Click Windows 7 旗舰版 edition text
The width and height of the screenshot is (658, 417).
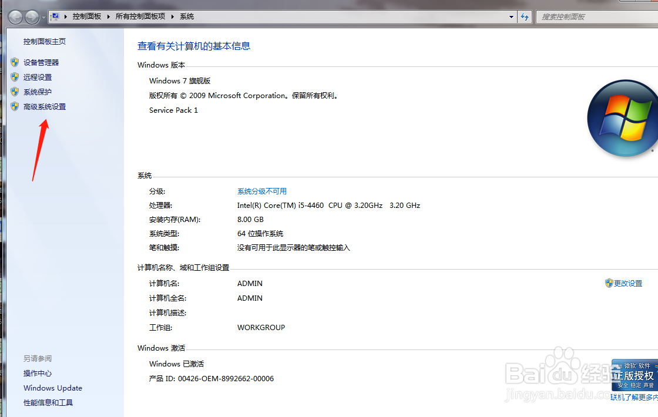coord(180,81)
